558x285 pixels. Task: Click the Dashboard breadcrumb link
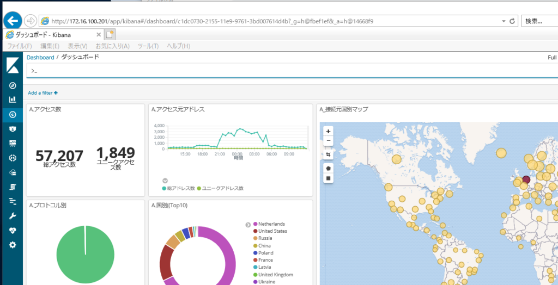tap(40, 57)
